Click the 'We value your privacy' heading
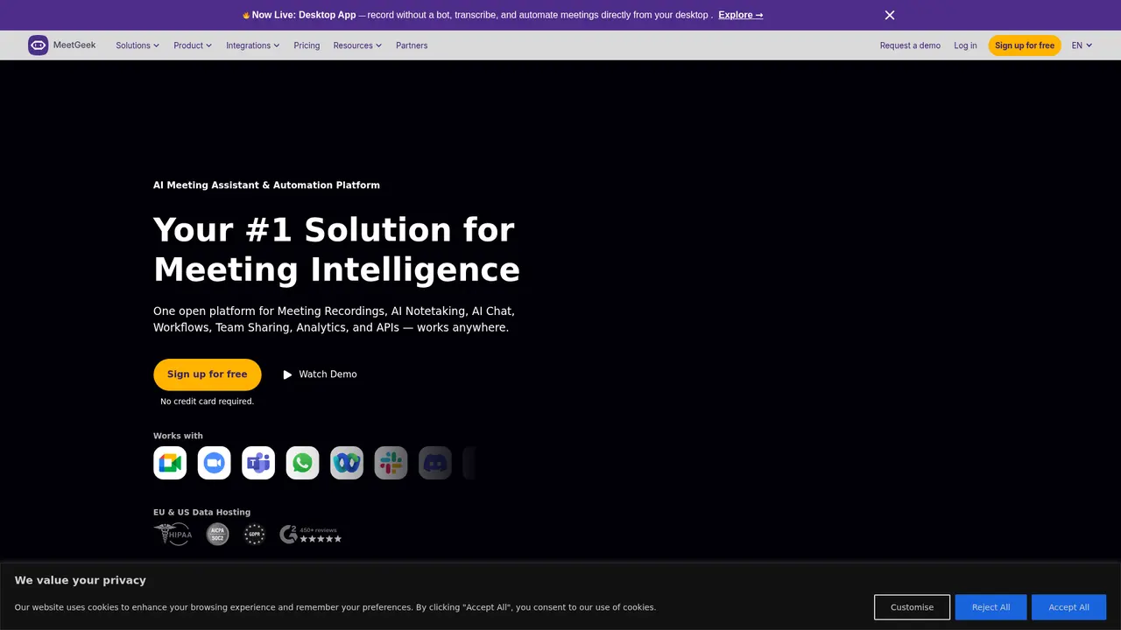The height and width of the screenshot is (630, 1121). point(81,580)
